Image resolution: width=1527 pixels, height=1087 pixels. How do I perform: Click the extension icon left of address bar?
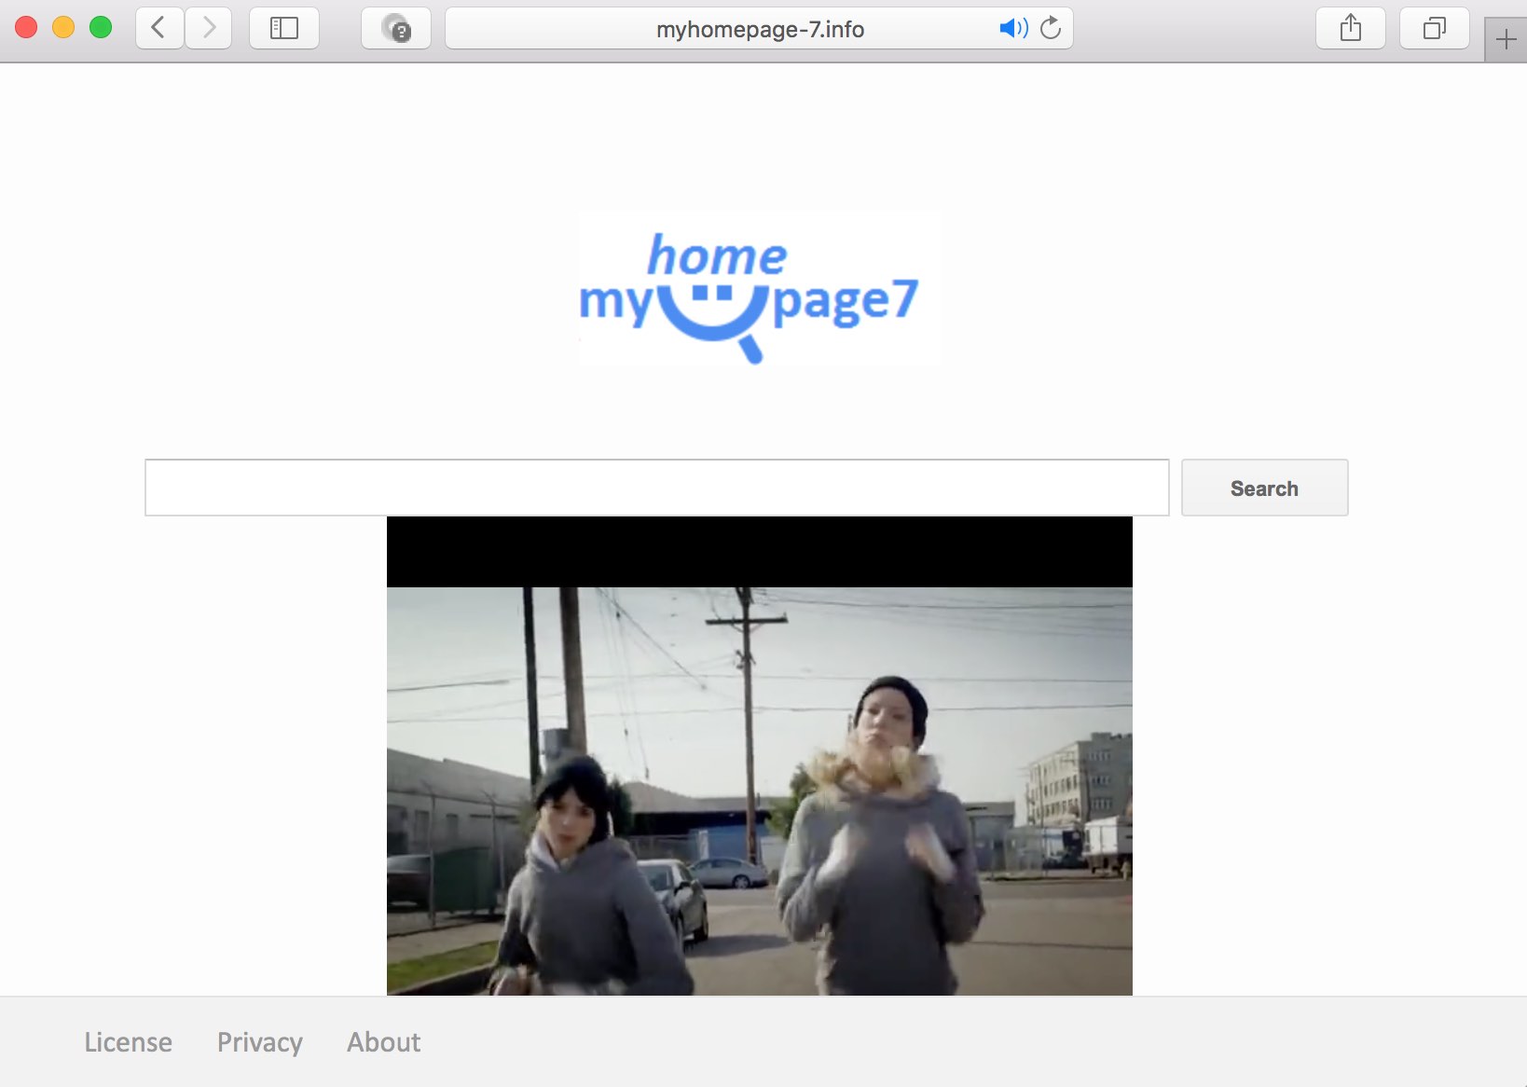pyautogui.click(x=396, y=28)
